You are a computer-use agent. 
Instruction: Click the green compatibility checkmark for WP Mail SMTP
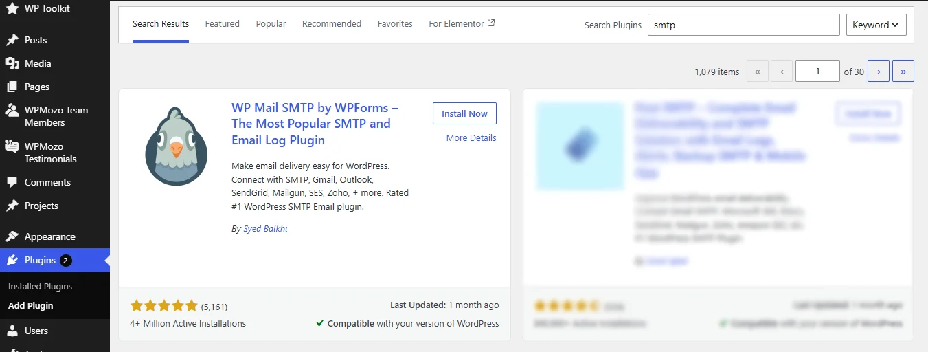pos(320,323)
